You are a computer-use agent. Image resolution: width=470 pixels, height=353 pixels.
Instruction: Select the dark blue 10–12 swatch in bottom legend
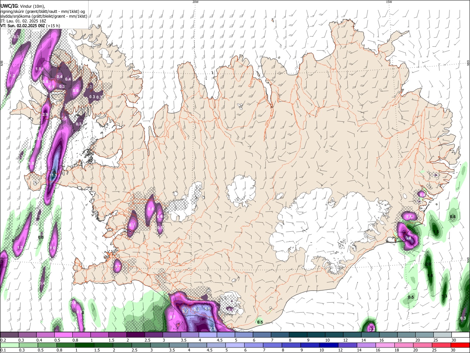[328, 345]
